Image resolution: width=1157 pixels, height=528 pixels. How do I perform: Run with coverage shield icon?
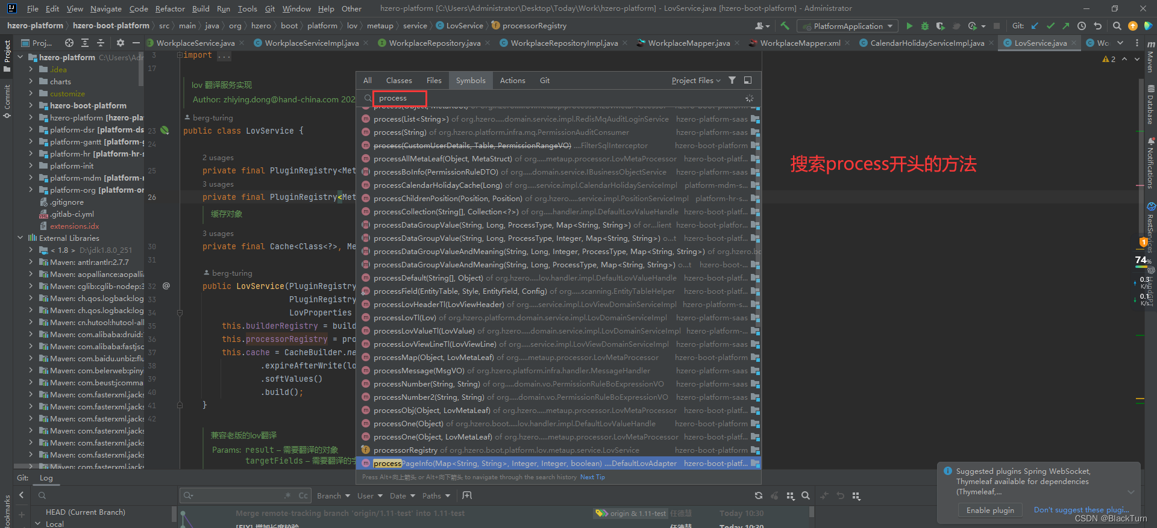tap(940, 26)
